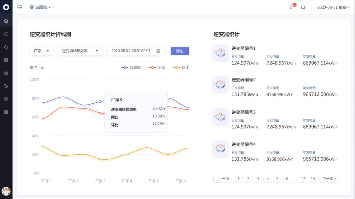
Task: Toggle the sidebar collapse menu icon
Action: click(20, 7)
